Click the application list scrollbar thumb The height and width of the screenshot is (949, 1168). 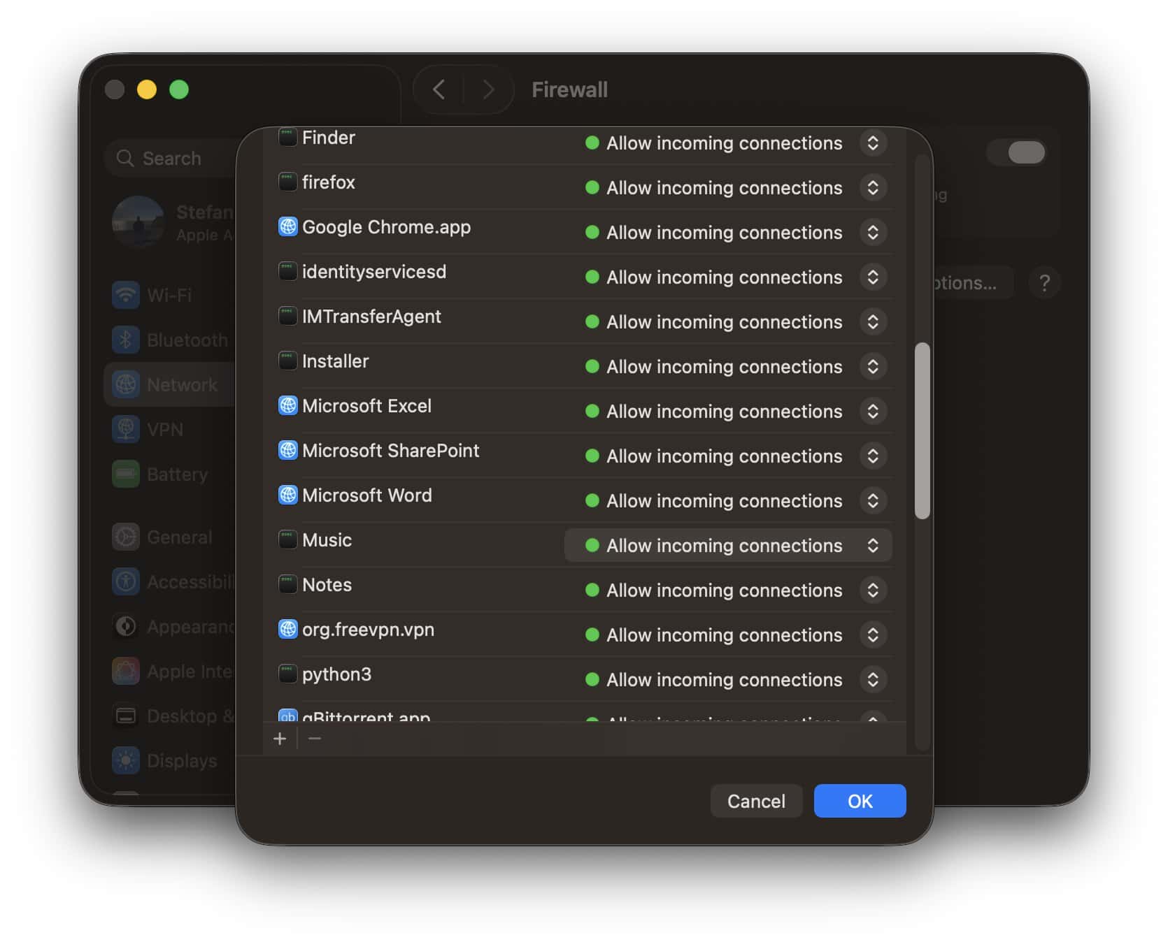pos(923,430)
